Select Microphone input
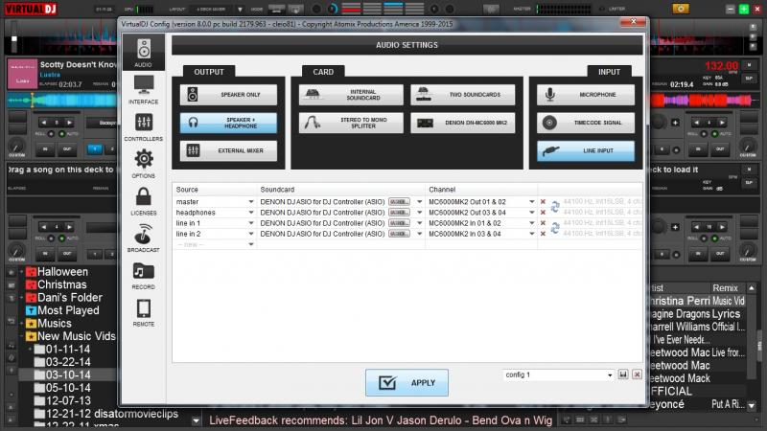 pyautogui.click(x=586, y=95)
